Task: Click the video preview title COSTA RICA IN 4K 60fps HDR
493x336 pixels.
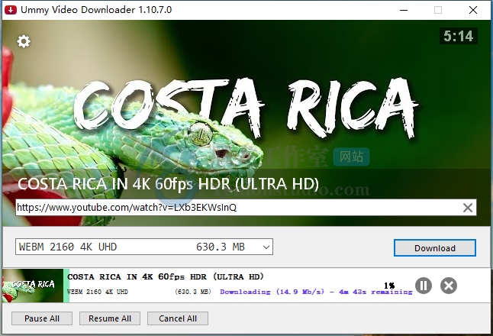Action: click(168, 184)
